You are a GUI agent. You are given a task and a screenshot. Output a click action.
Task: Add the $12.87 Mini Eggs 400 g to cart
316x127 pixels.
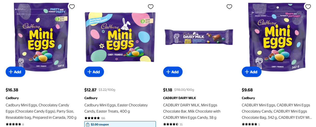click(94, 72)
